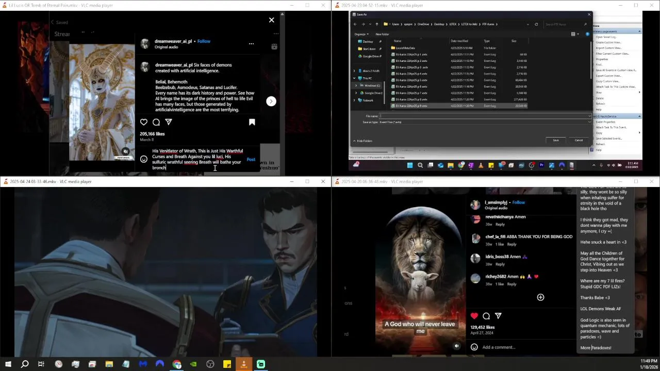Open the blue Help icon in Save As
The width and height of the screenshot is (660, 371).
coord(587,34)
